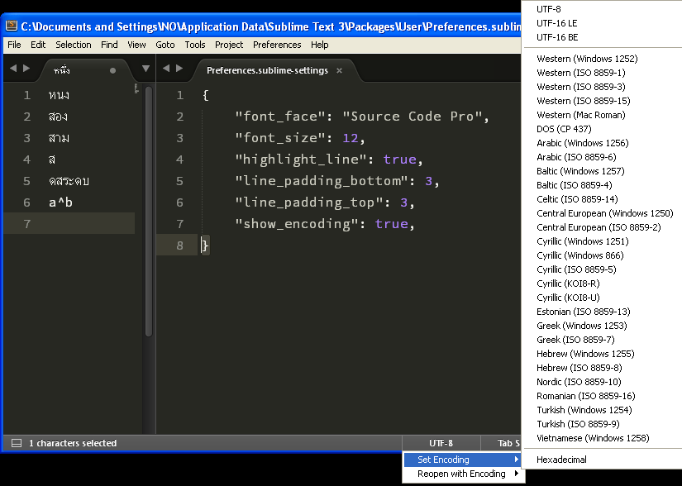Click the side bar toggle icon in status bar
Screen dimensions: 682x486
[x=17, y=444]
